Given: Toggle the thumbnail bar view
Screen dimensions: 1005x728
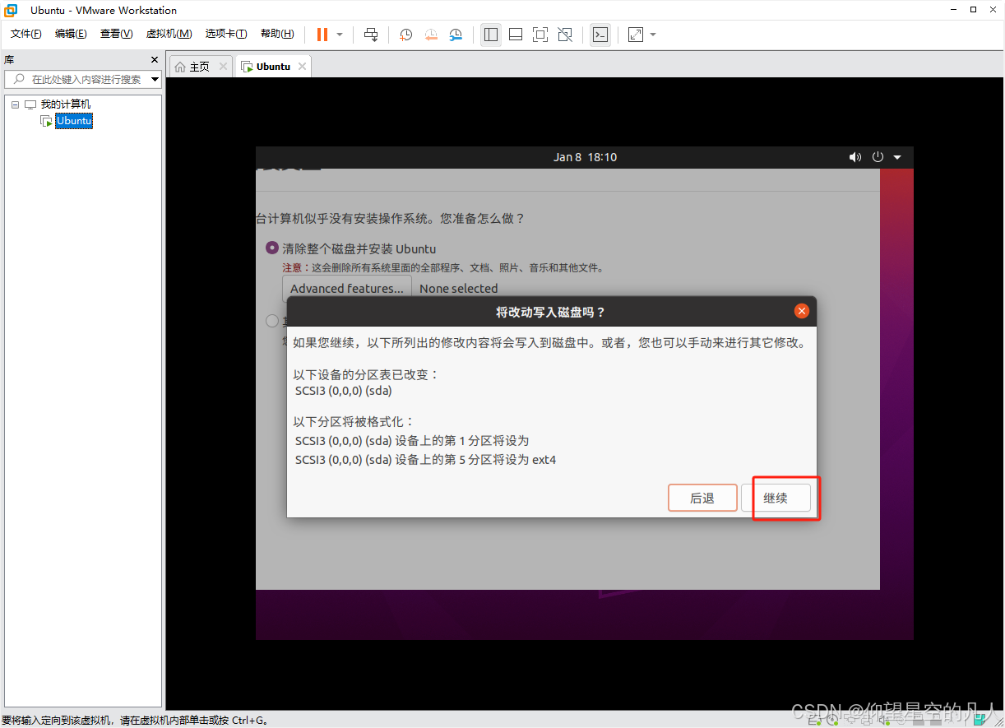Looking at the screenshot, I should pos(516,35).
